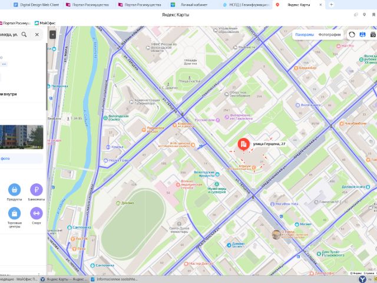Click the Деловая книга marker

click(368, 187)
